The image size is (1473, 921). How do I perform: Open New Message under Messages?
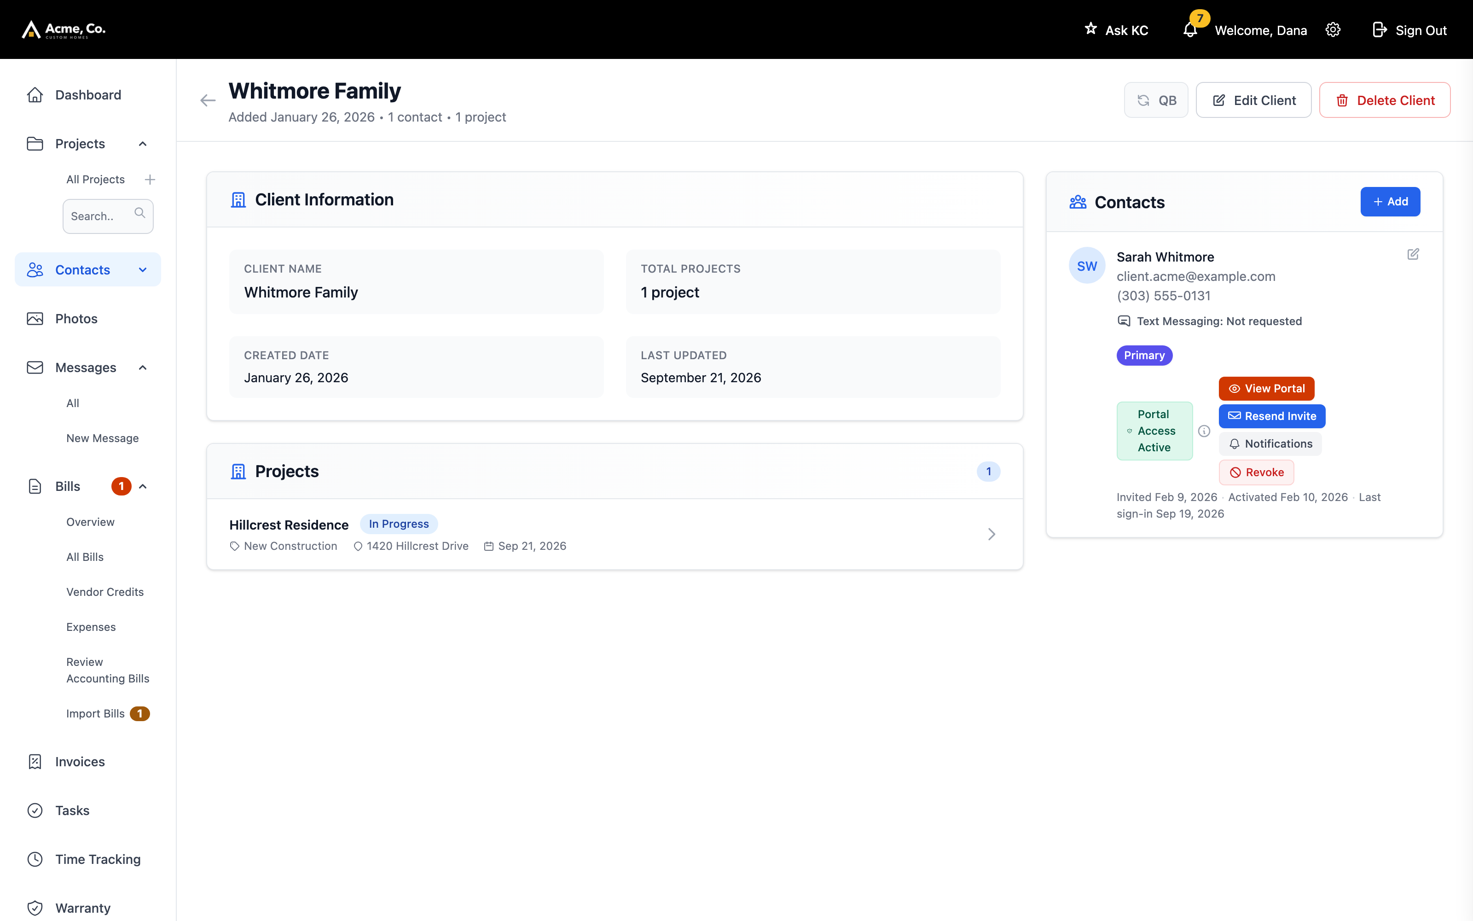point(102,438)
